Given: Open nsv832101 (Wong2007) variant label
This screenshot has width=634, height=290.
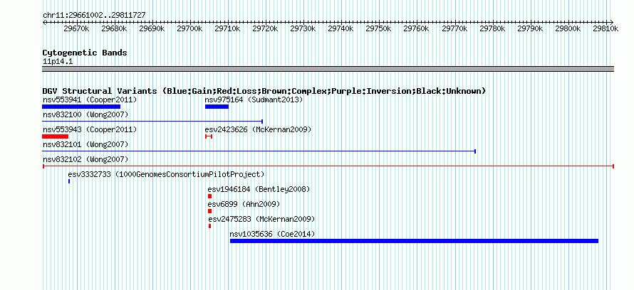Looking at the screenshot, I should [x=85, y=144].
